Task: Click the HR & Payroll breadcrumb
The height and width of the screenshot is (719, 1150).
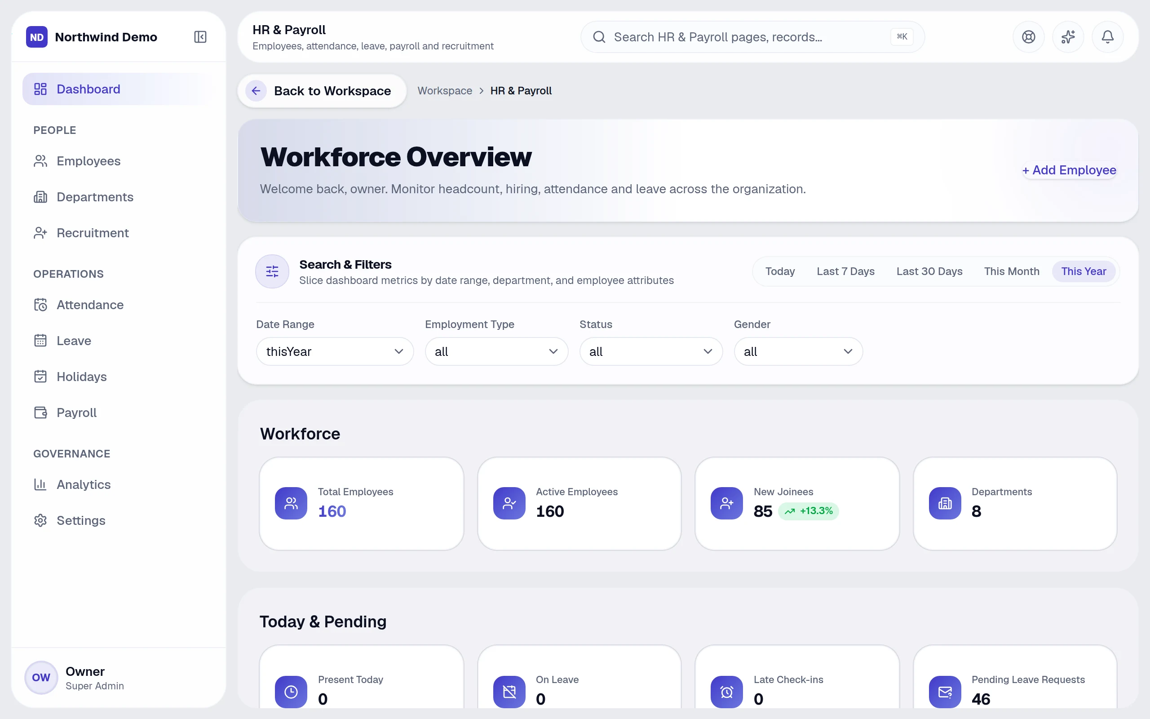Action: click(x=521, y=91)
